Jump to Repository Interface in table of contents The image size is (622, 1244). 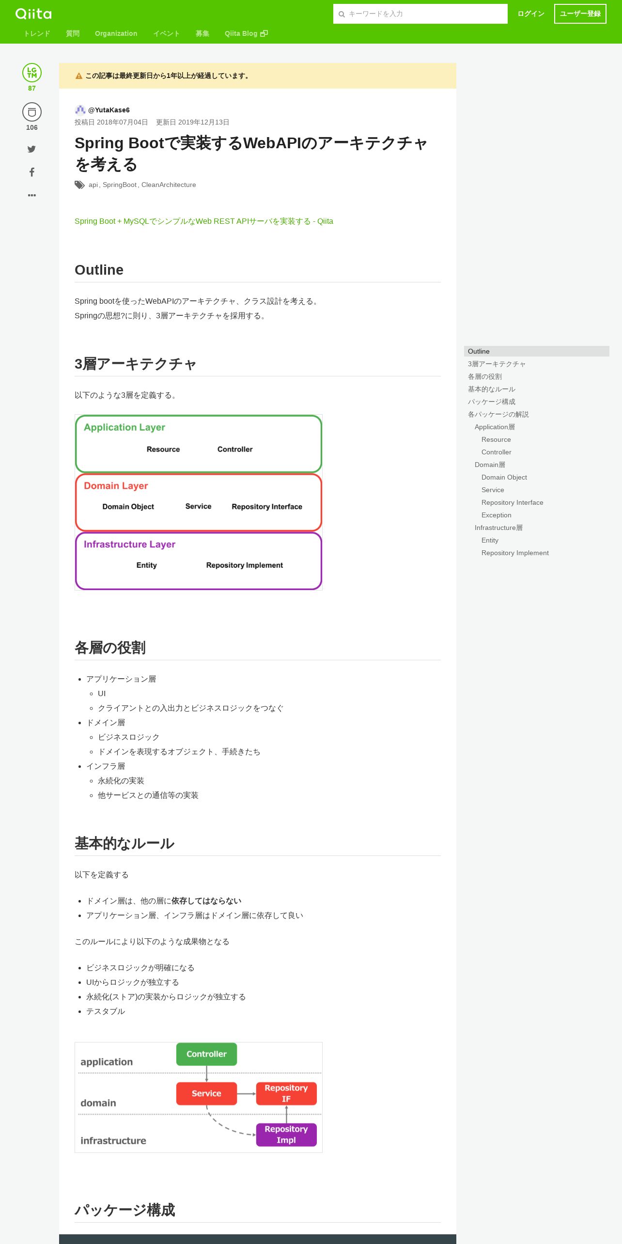coord(513,502)
